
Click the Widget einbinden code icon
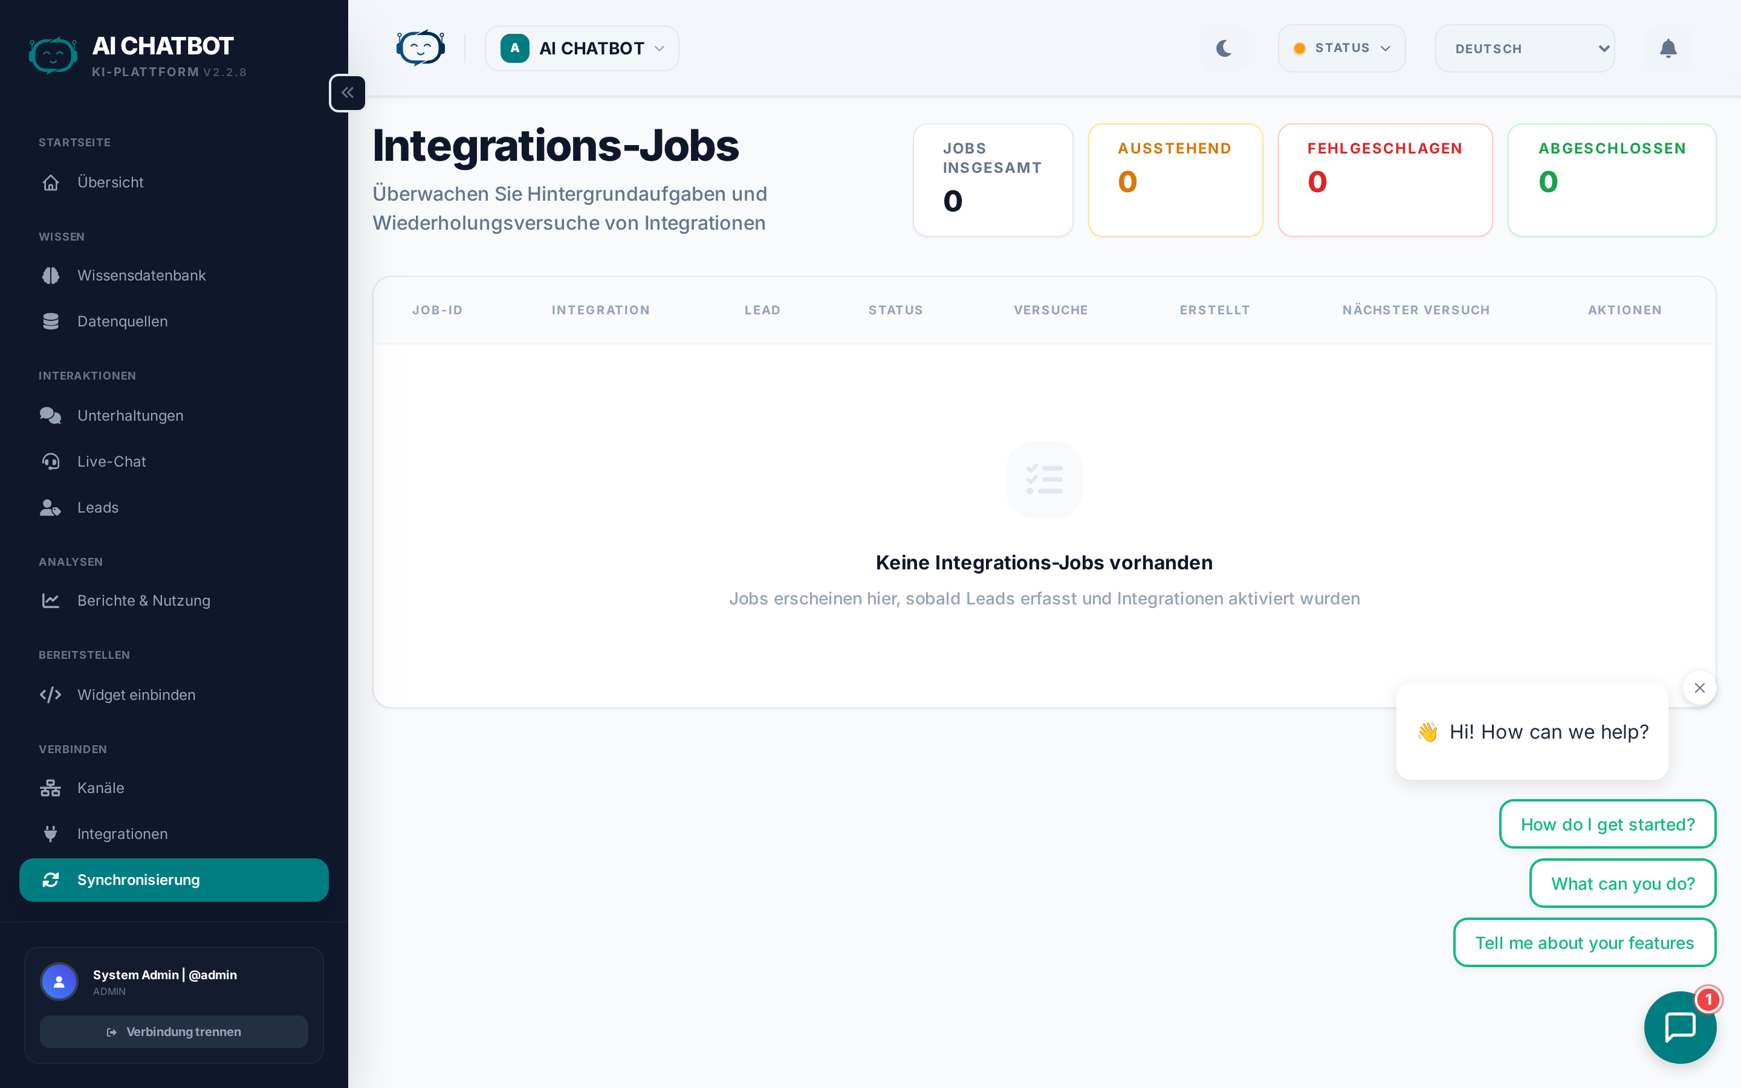(50, 695)
